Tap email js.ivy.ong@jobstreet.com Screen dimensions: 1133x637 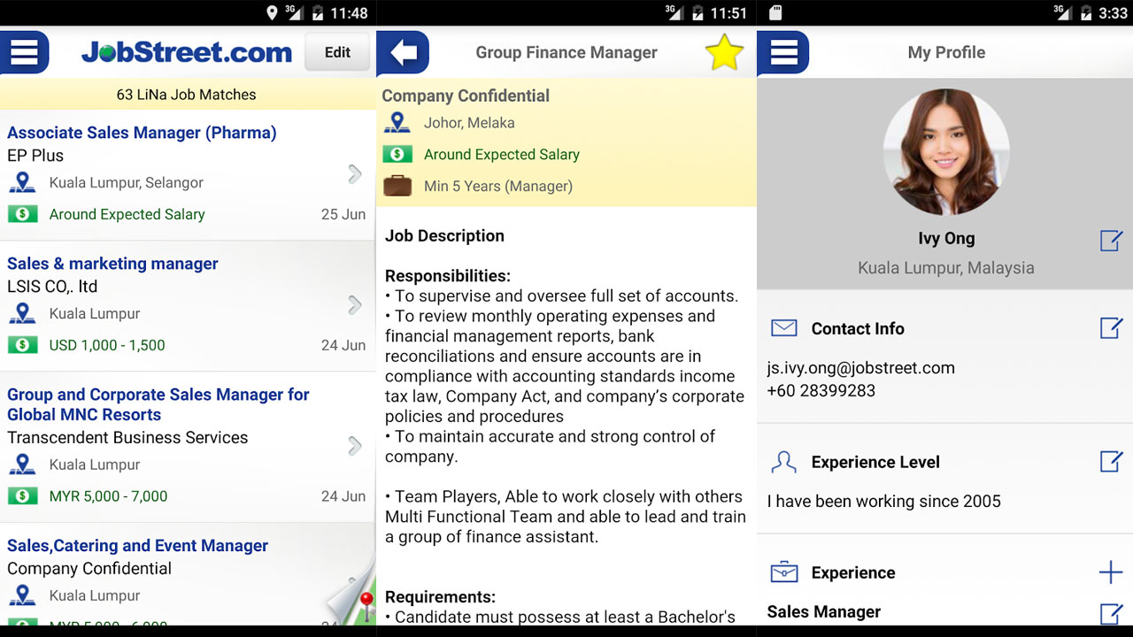(x=861, y=368)
